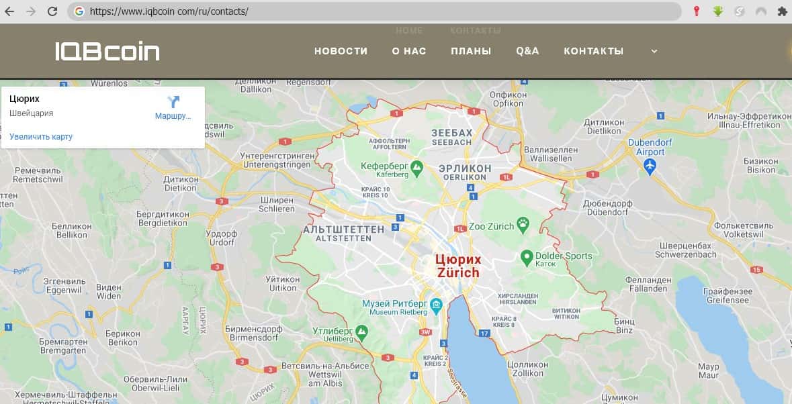Click the Уйтикон Uitikon label
This screenshot has width=792, height=404.
click(x=283, y=283)
